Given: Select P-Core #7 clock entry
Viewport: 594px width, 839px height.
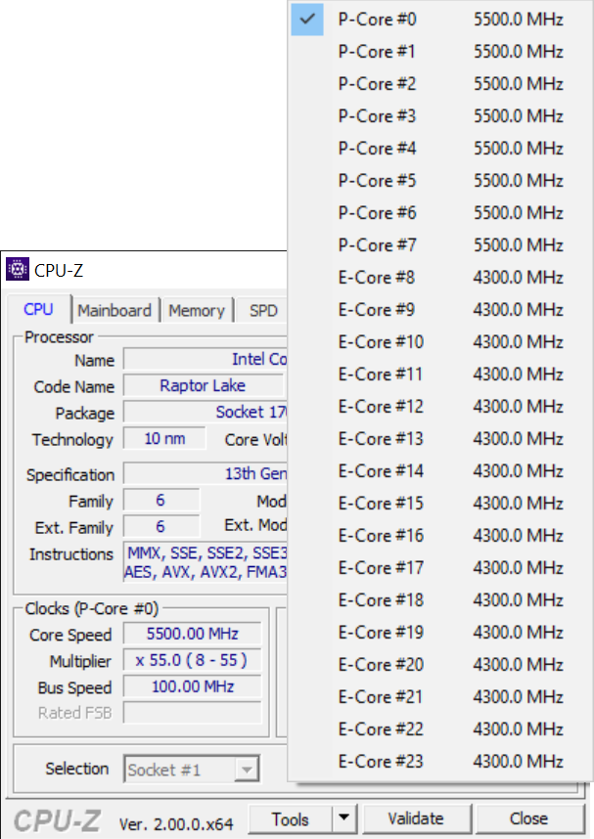Looking at the screenshot, I should click(439, 245).
